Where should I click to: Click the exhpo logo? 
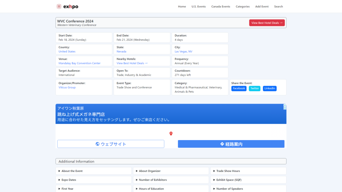tap(67, 7)
